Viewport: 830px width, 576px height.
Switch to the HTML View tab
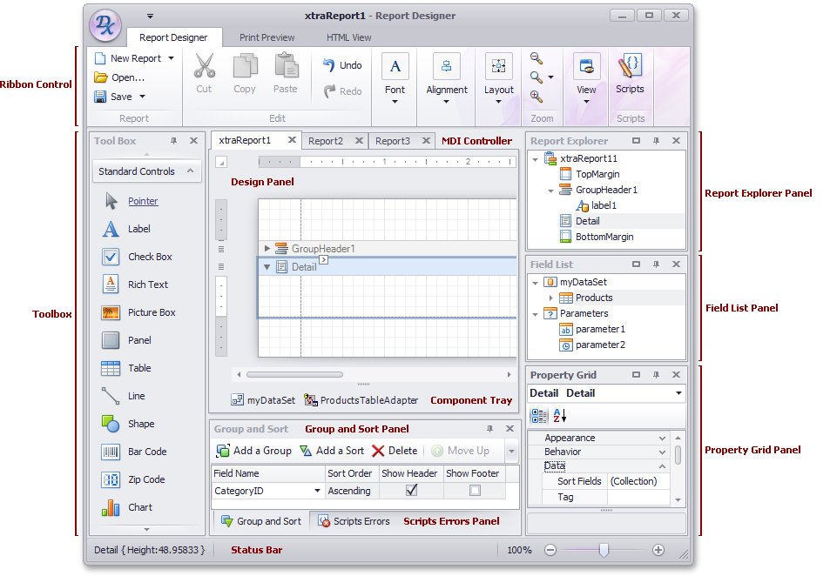click(348, 37)
